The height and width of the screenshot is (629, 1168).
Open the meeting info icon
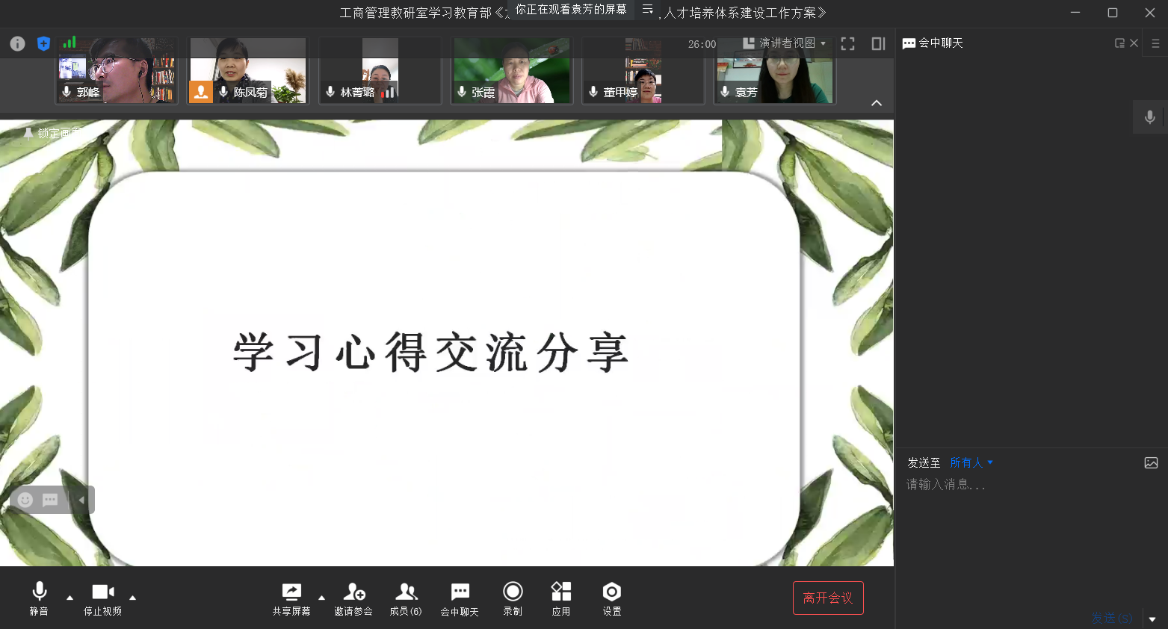pyautogui.click(x=17, y=44)
